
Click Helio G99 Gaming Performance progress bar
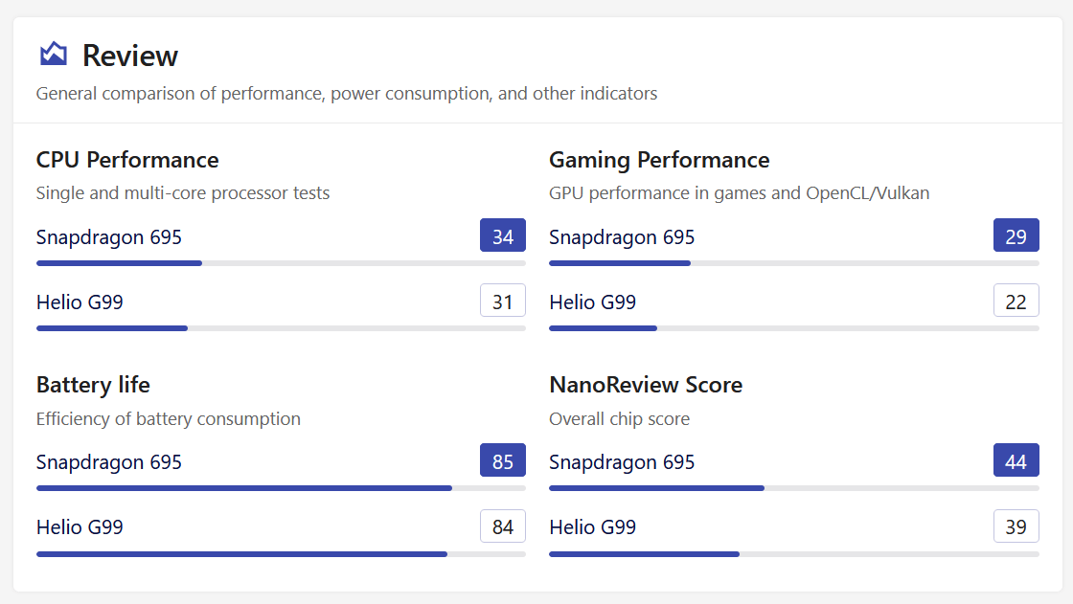pyautogui.click(x=794, y=328)
